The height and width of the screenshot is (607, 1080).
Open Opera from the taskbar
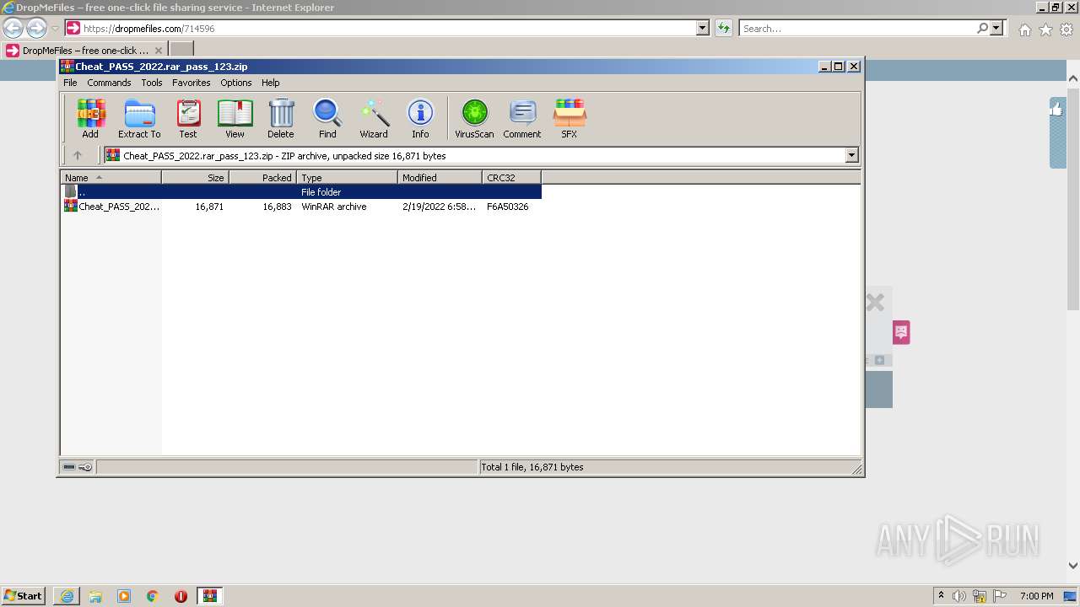(181, 595)
